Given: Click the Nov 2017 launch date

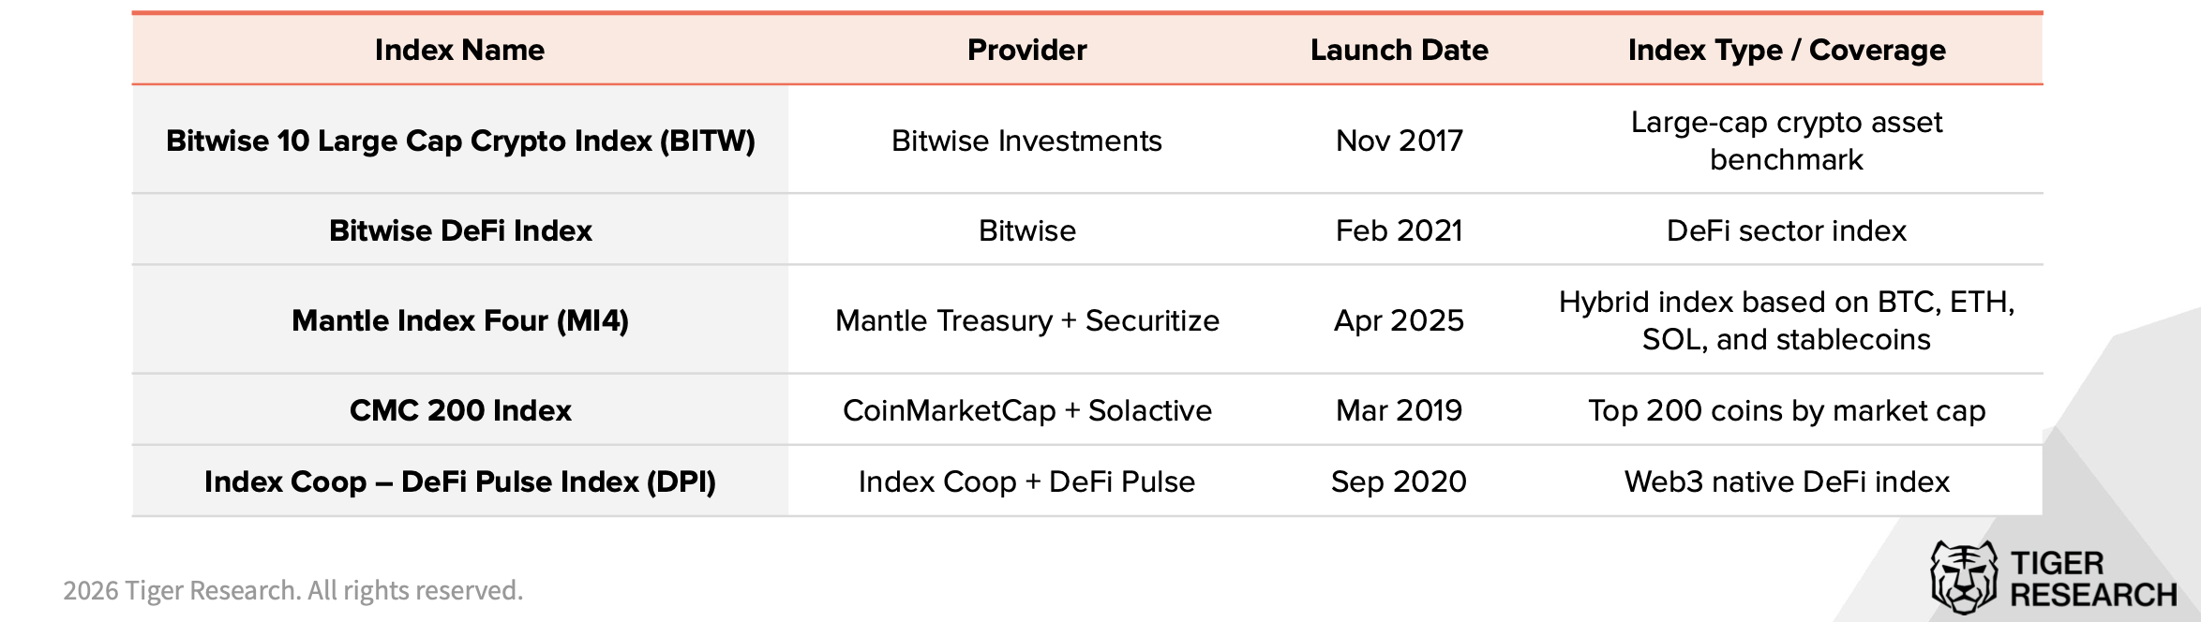Looking at the screenshot, I should point(1399,141).
